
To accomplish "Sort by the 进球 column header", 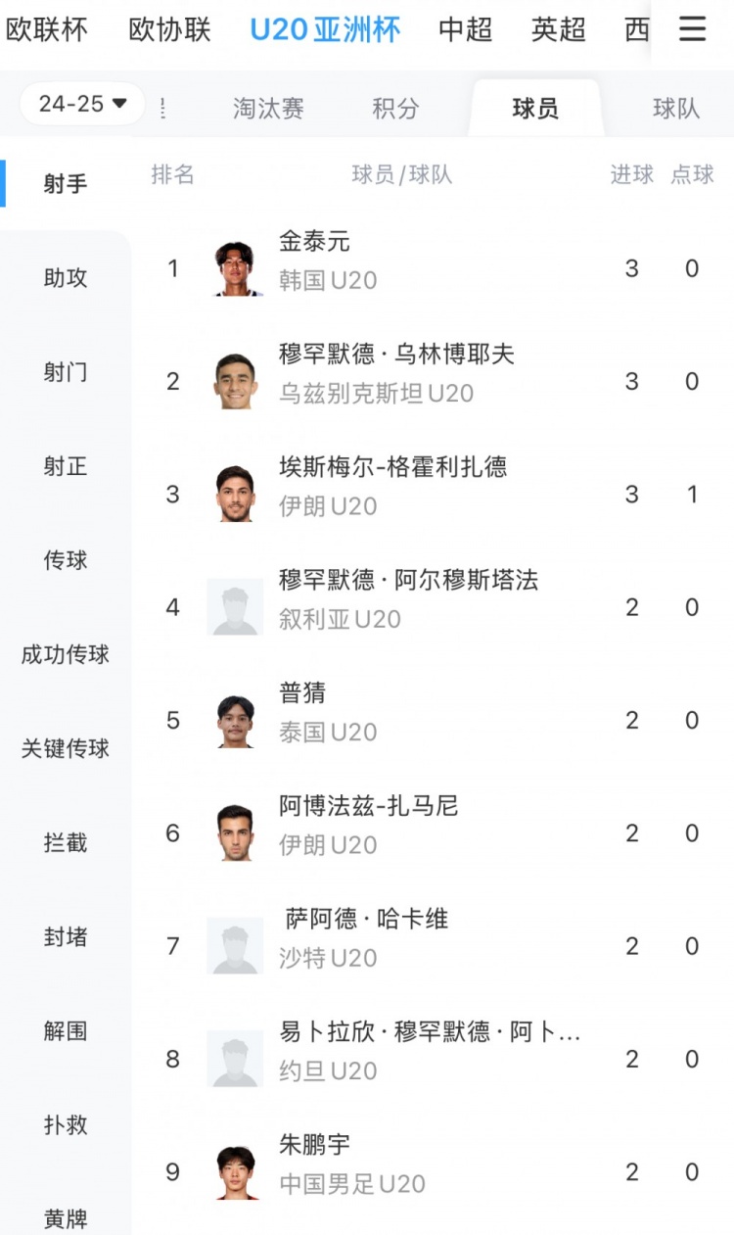I will tap(631, 174).
